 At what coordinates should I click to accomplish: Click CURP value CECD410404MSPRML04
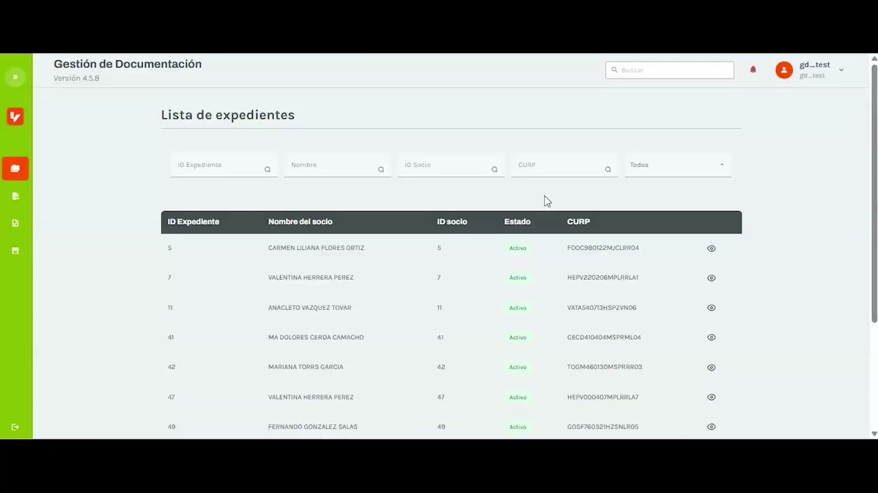pyautogui.click(x=604, y=337)
